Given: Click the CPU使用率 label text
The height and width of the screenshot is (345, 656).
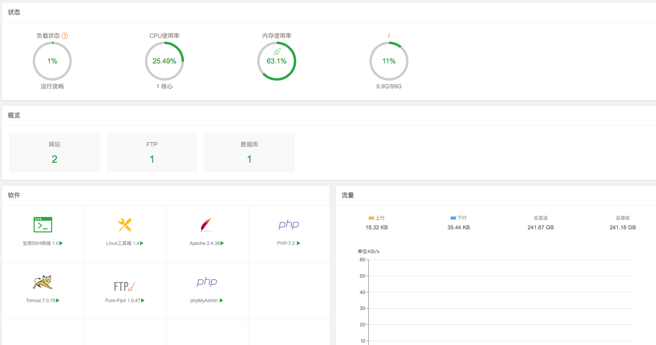Looking at the screenshot, I should [x=164, y=36].
